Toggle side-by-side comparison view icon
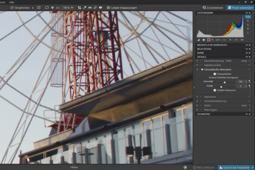 pos(39,8)
